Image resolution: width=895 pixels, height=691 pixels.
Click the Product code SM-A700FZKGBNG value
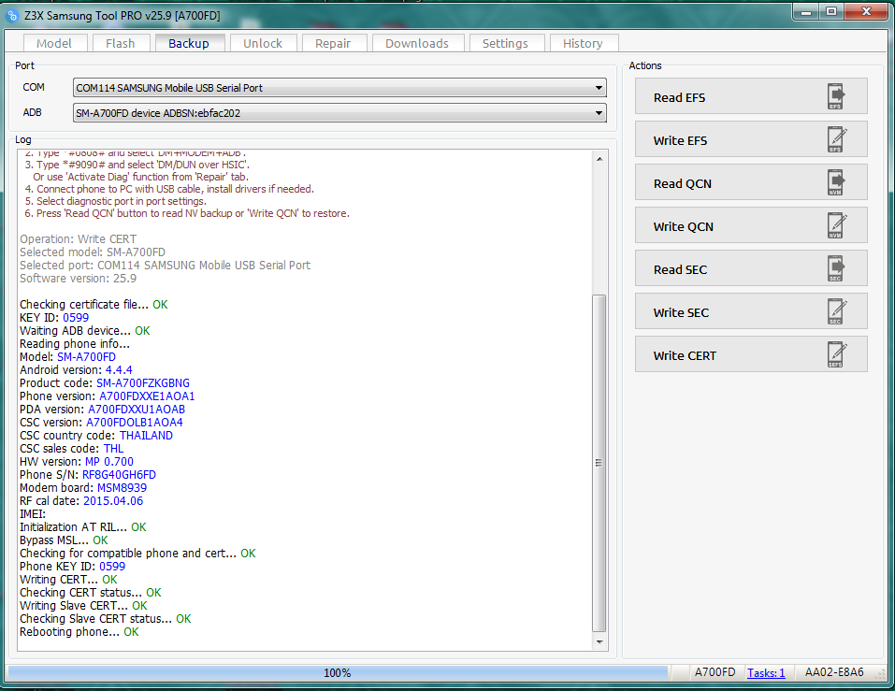pyautogui.click(x=143, y=382)
